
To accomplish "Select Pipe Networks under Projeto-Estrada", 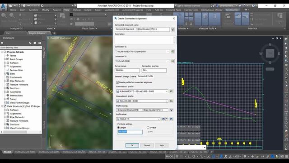I will coord(17,81).
